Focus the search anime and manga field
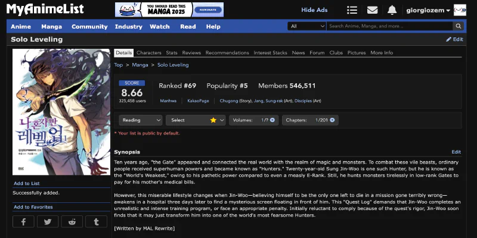The width and height of the screenshot is (477, 238). (x=389, y=27)
